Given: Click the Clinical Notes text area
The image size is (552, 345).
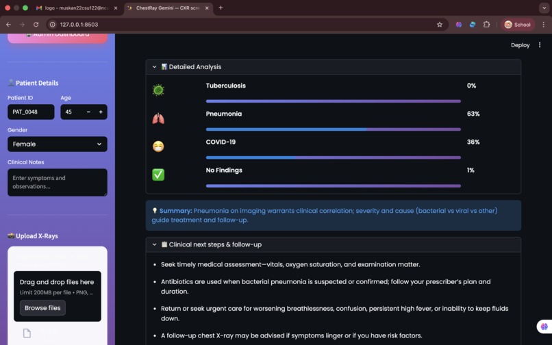Looking at the screenshot, I should tap(58, 182).
